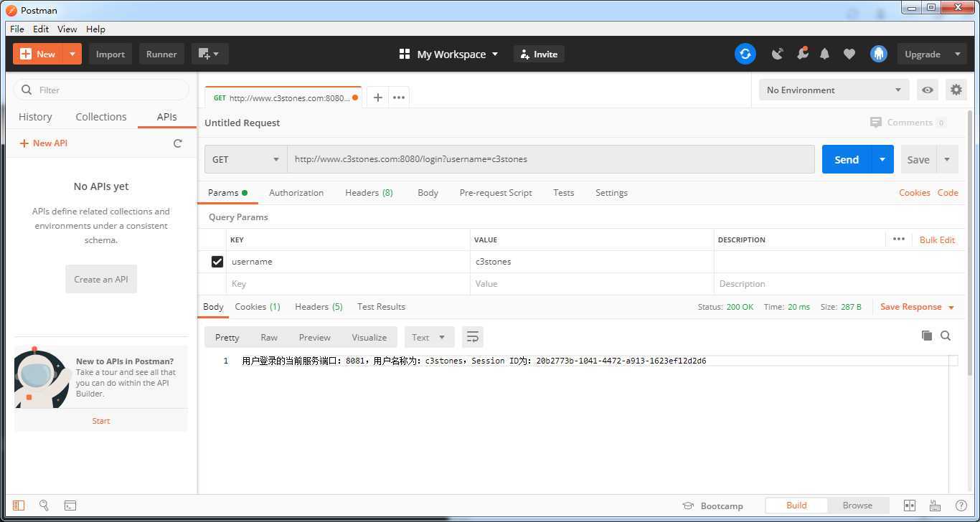Open the Runner button
980x522 pixels.
tap(161, 54)
